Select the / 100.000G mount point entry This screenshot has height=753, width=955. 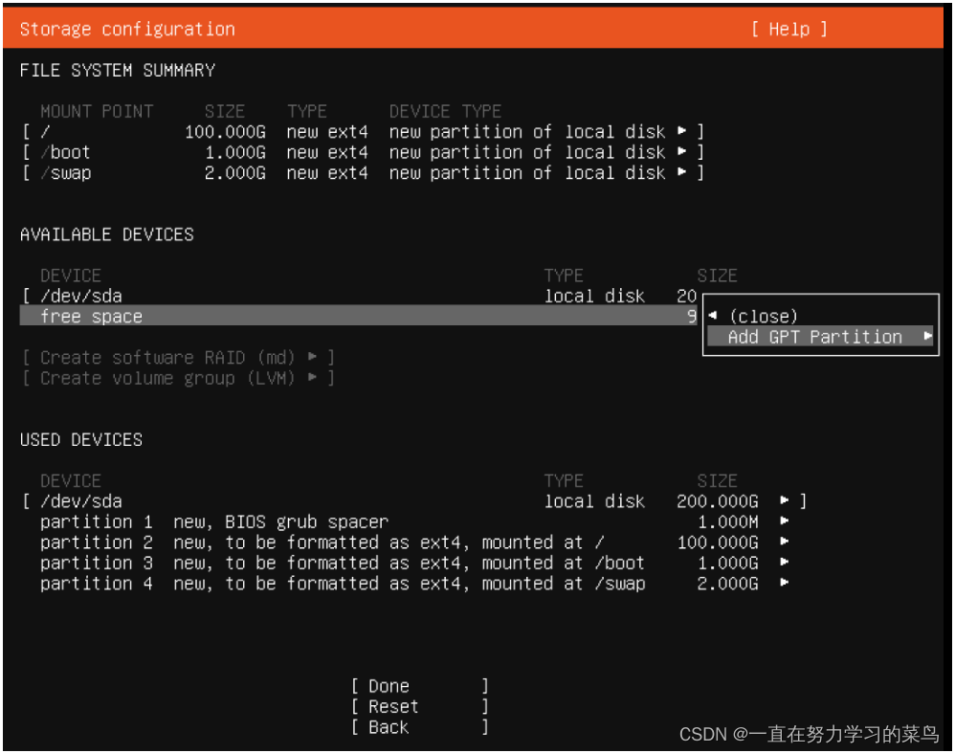tap(364, 132)
